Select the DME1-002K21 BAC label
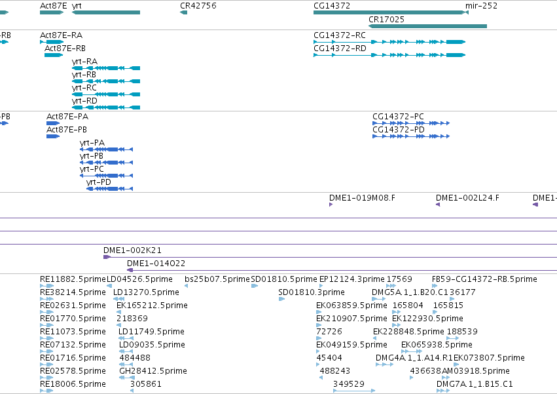The width and height of the screenshot is (557, 394). (132, 250)
